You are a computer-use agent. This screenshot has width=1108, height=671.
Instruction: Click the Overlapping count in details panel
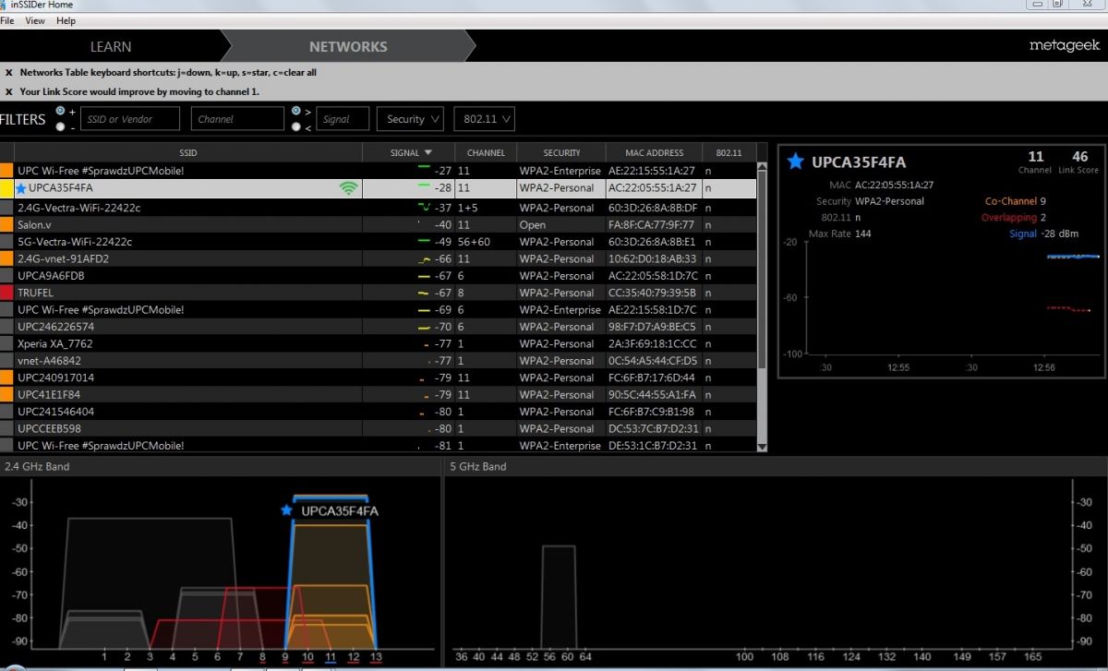tap(1042, 218)
